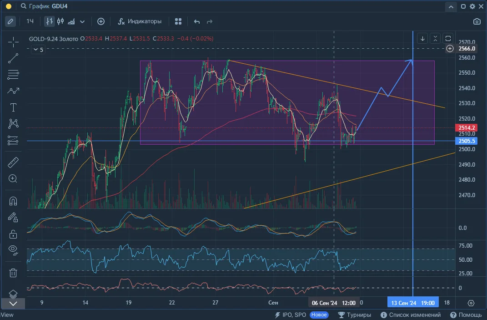Viewport: 487px width, 320px height.
Task: Open the forecasting position tools
Action: click(x=13, y=140)
